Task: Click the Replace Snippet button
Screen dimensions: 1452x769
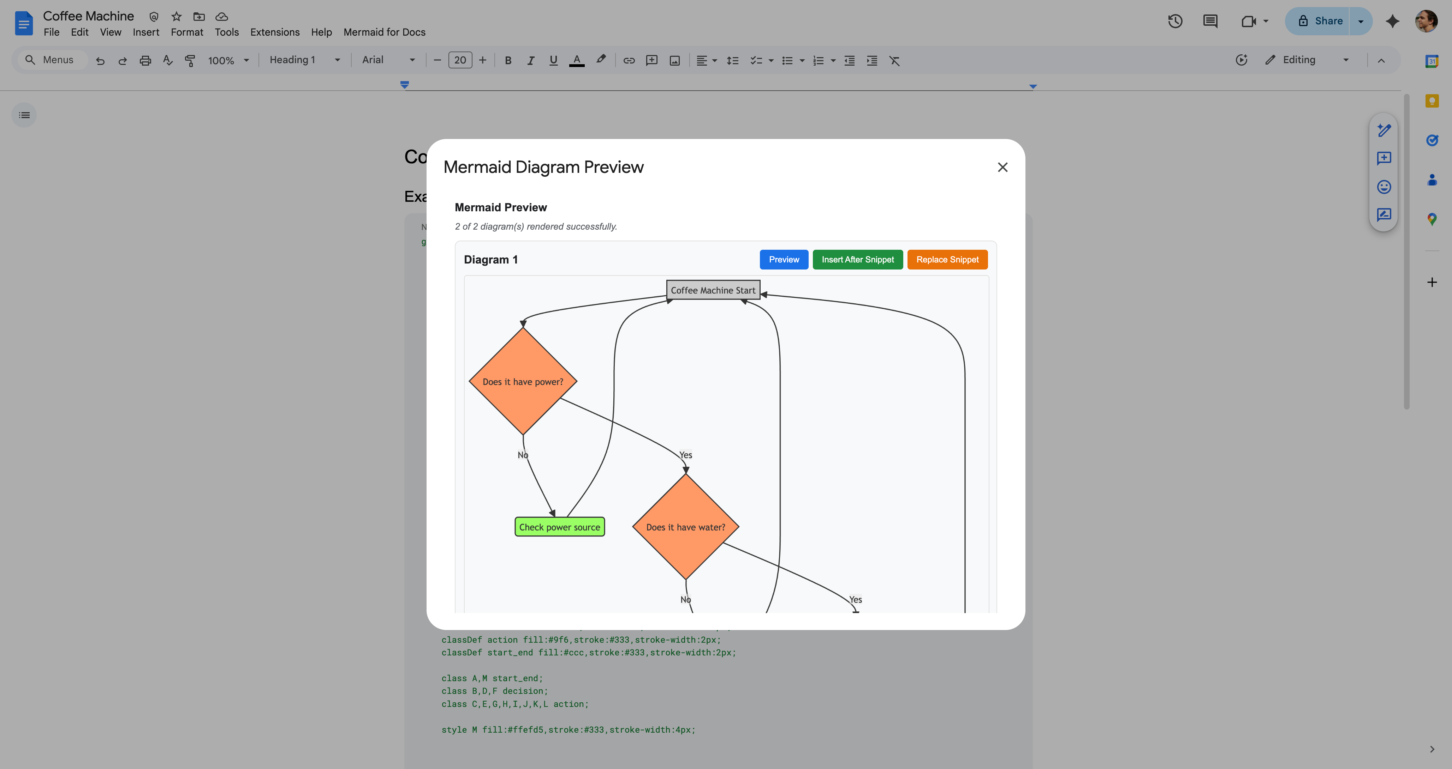Action: 947,260
